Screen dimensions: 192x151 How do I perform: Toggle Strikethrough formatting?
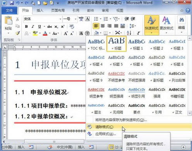[x=50, y=27]
